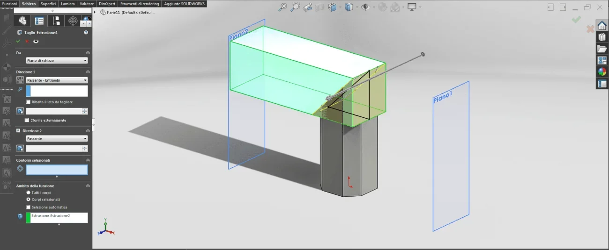This screenshot has height=250, width=609.
Task: Open the File Explorer folder pane
Action: point(602,49)
